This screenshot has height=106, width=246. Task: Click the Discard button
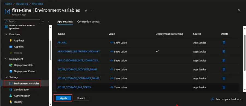tap(81, 98)
